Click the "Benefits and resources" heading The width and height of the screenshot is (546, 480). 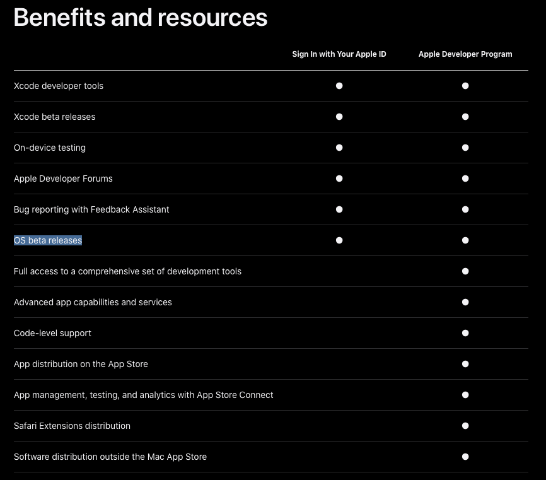[x=141, y=18]
